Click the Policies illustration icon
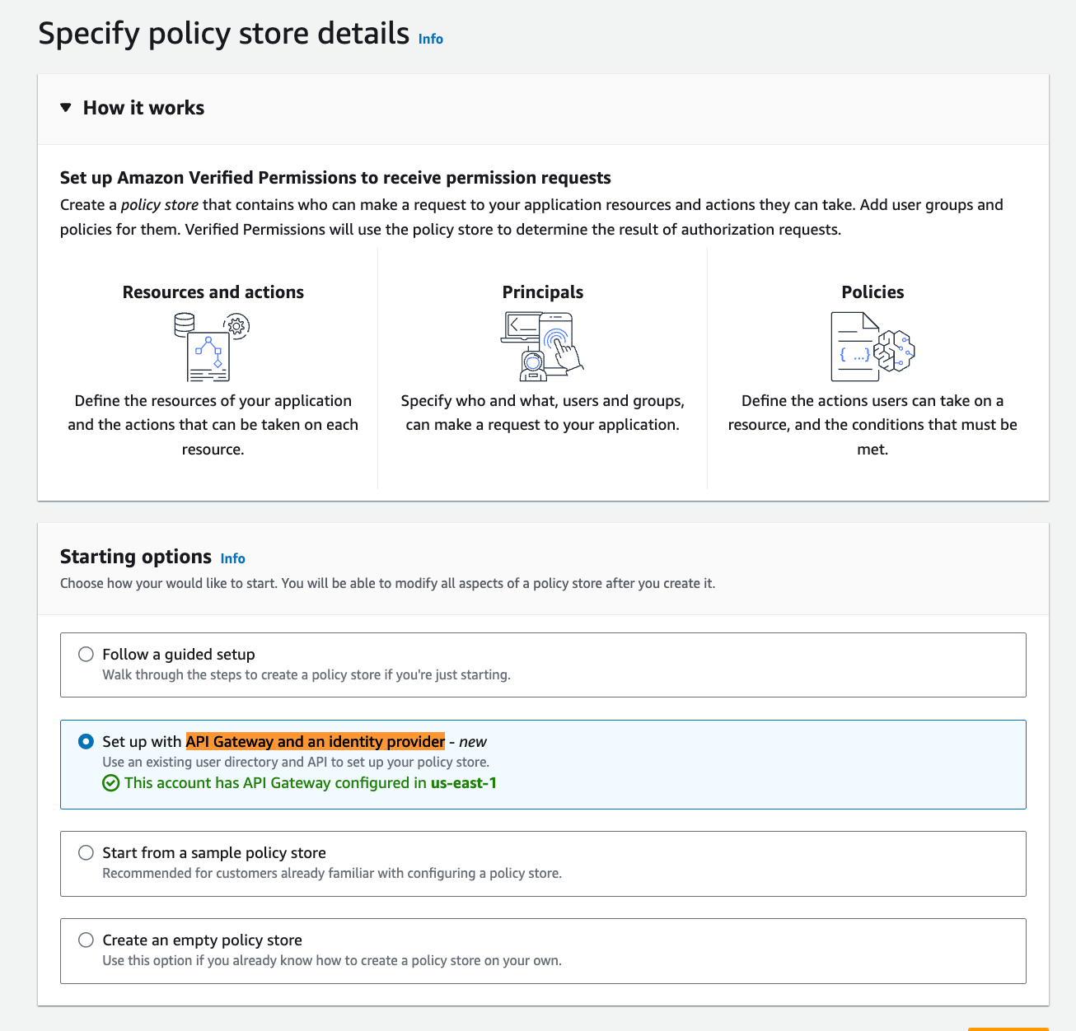 pyautogui.click(x=872, y=347)
